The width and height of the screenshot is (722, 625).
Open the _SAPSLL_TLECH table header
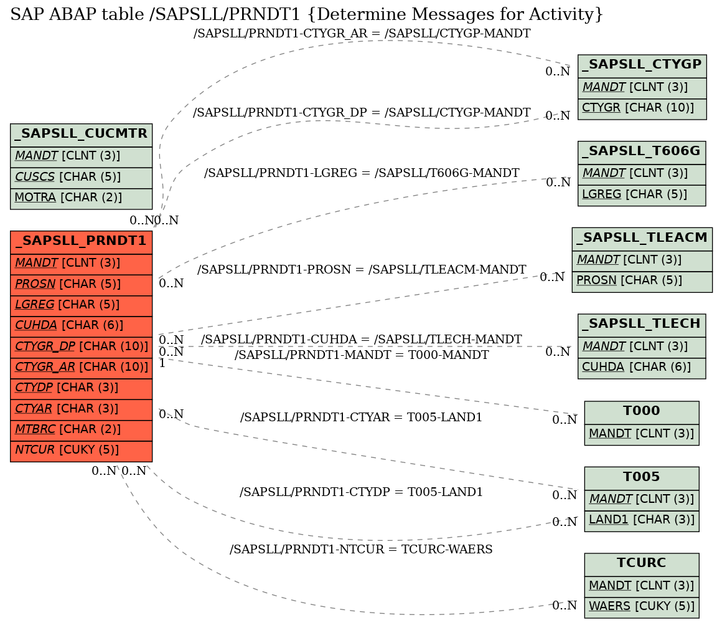(x=642, y=325)
